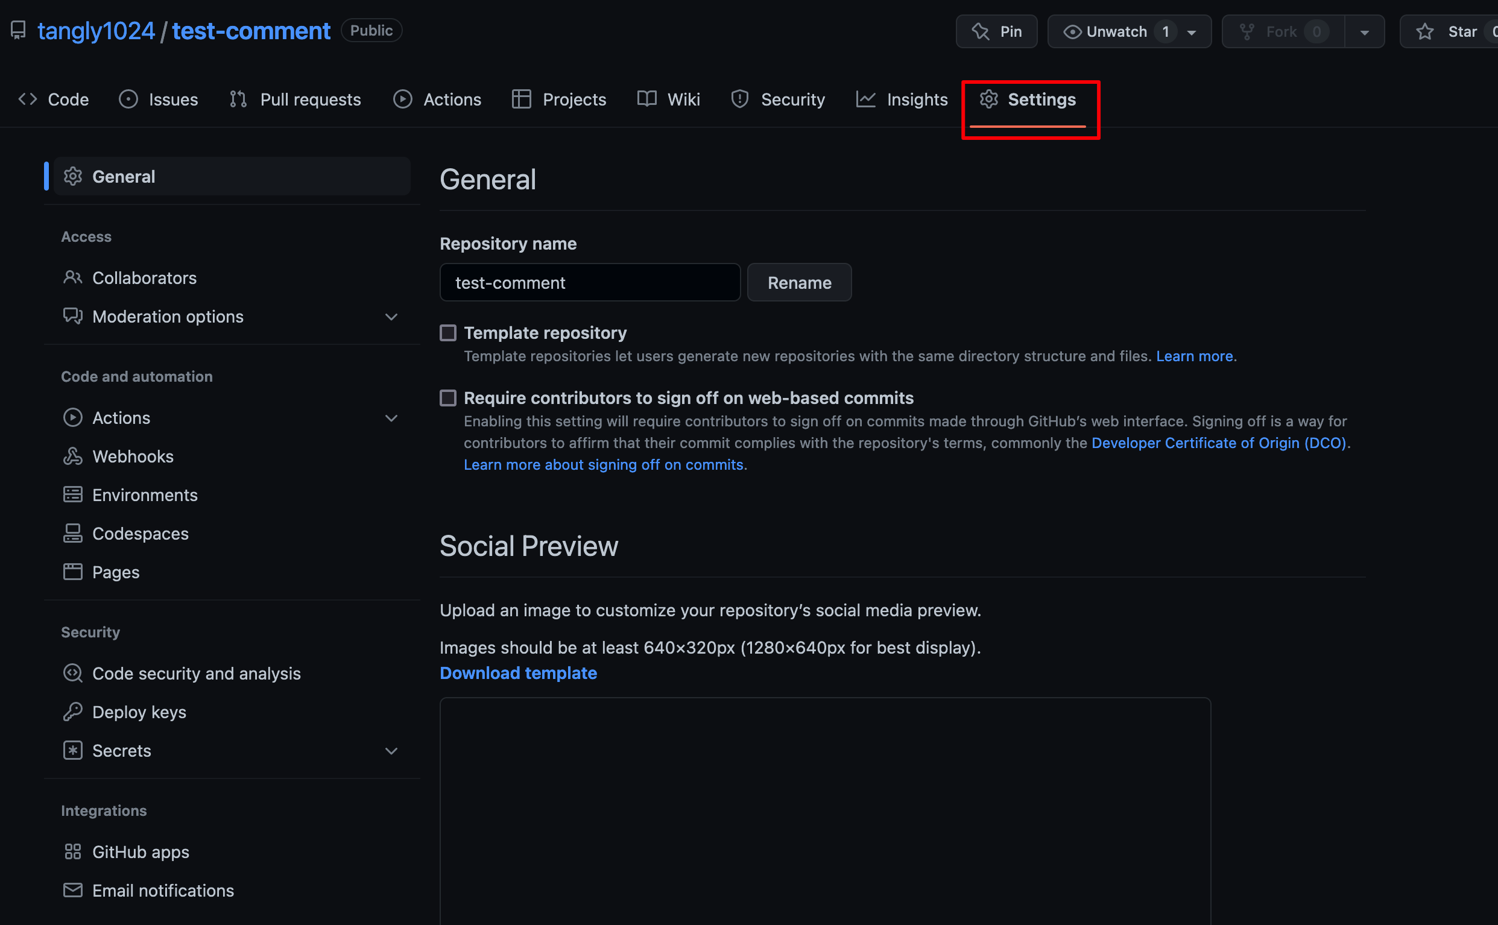Screen dimensions: 1498x925
Task: Click the GitHub apps grid icon
Action: tap(73, 851)
